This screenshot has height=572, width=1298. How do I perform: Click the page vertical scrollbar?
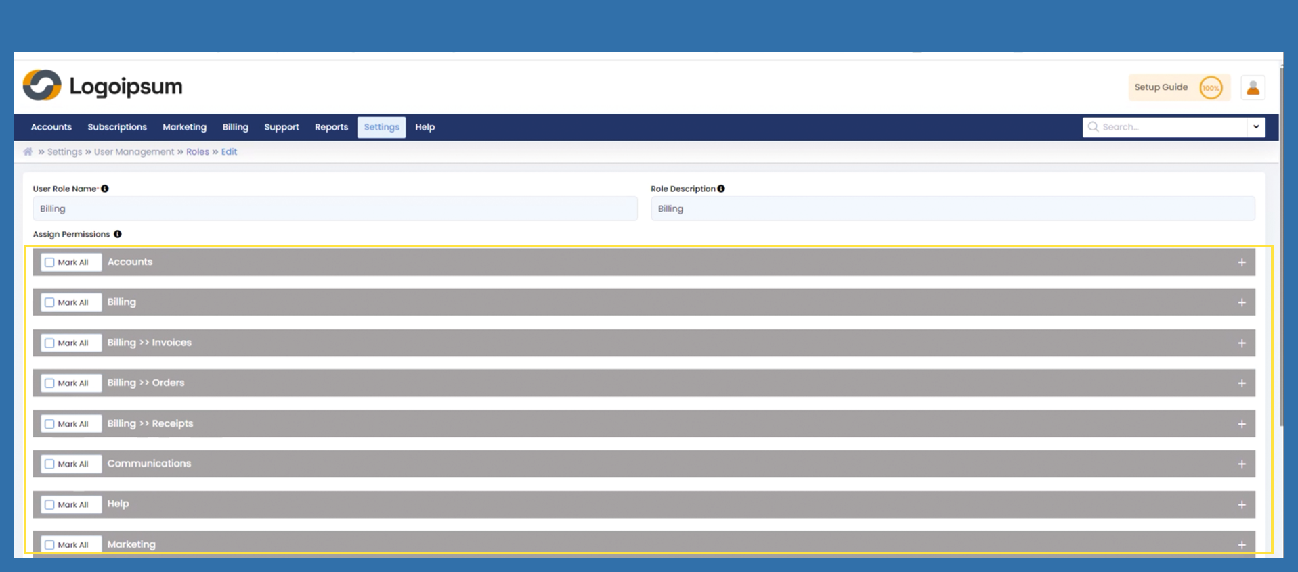[1281, 270]
